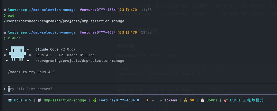Click target icon before Linus label

[226, 100]
